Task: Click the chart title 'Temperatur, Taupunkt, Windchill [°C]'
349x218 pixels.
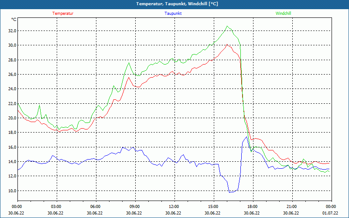Action: 177,4
